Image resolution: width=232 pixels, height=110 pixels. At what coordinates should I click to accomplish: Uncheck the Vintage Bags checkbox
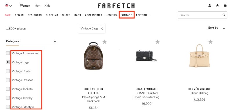(x=8, y=62)
